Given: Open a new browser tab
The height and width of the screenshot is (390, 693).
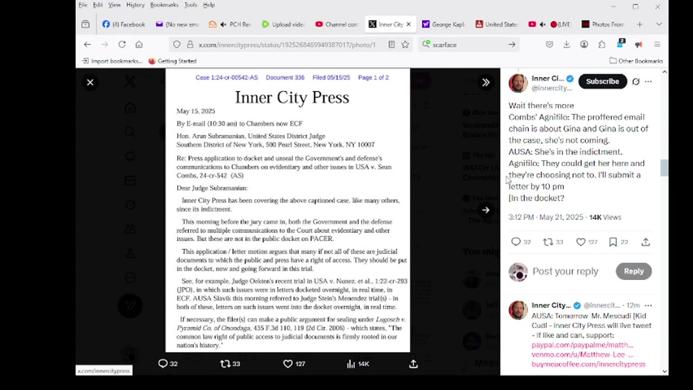Looking at the screenshot, I should 639,24.
